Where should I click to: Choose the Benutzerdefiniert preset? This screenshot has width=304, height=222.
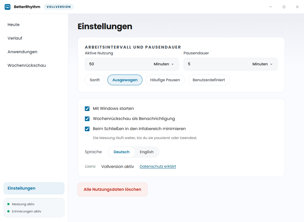coord(209,80)
